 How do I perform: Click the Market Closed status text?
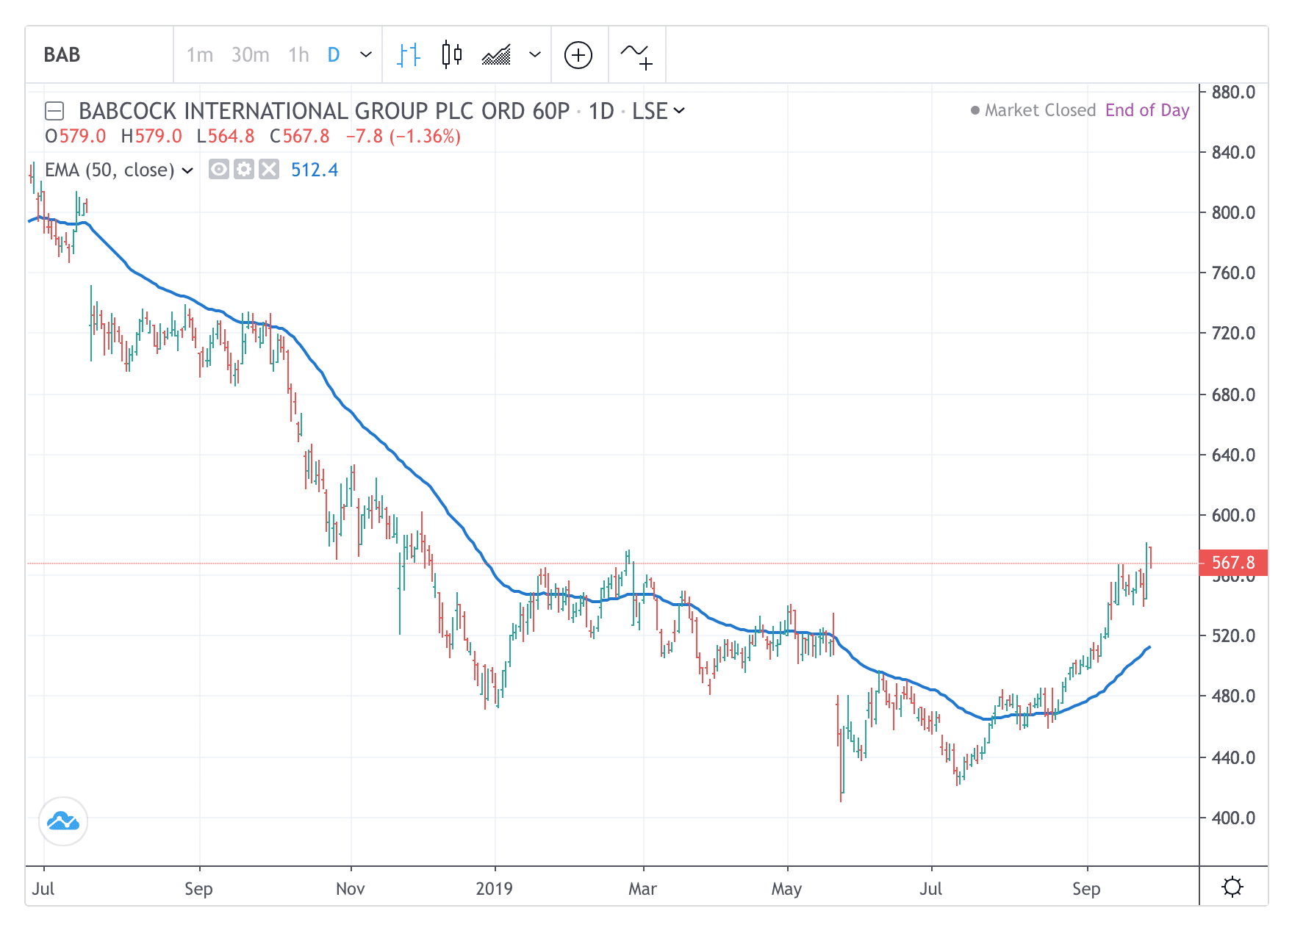click(x=1040, y=110)
